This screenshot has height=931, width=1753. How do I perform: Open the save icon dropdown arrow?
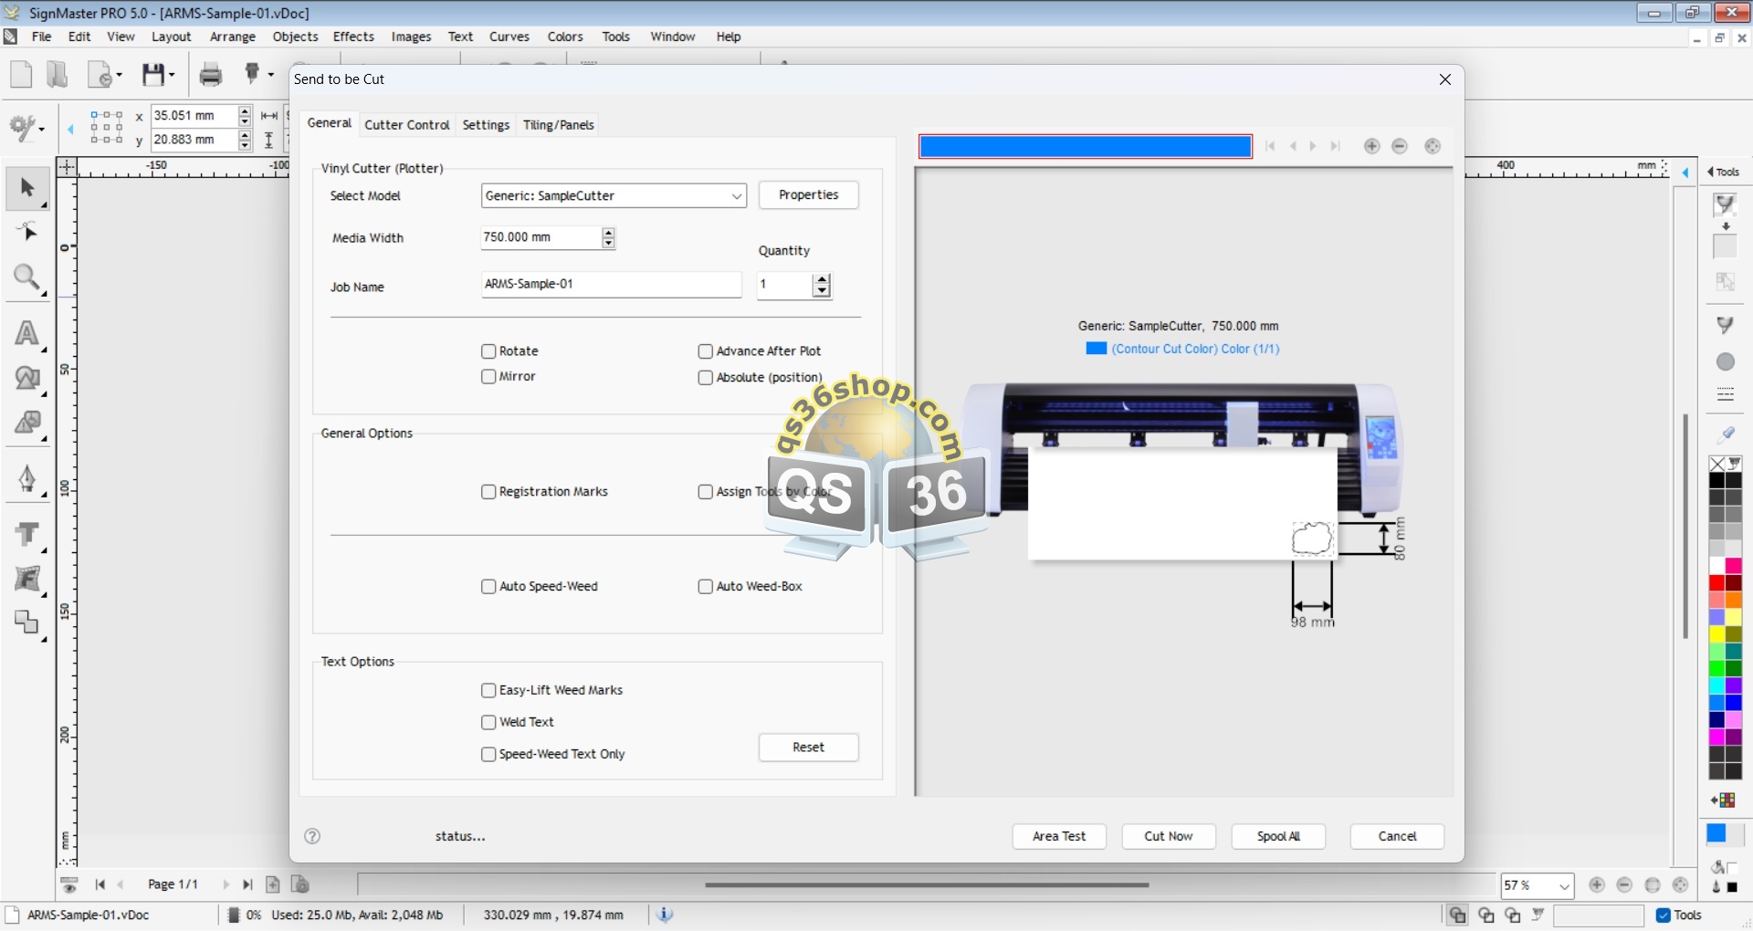coord(172,75)
